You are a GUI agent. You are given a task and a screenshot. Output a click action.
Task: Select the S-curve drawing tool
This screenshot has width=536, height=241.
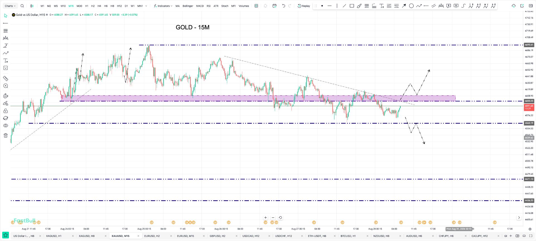point(463,6)
